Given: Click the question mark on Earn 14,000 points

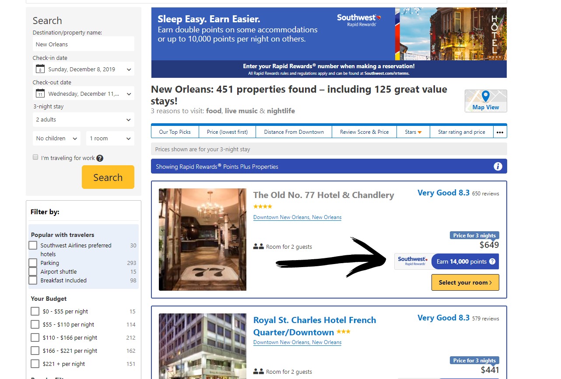Looking at the screenshot, I should (492, 261).
